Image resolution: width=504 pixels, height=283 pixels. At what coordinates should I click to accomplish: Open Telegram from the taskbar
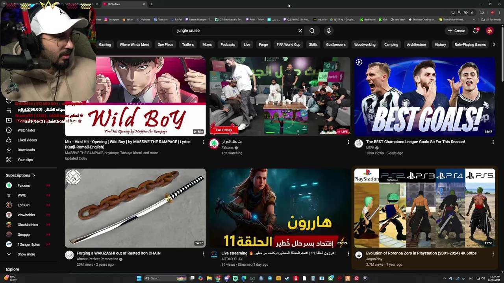click(270, 278)
